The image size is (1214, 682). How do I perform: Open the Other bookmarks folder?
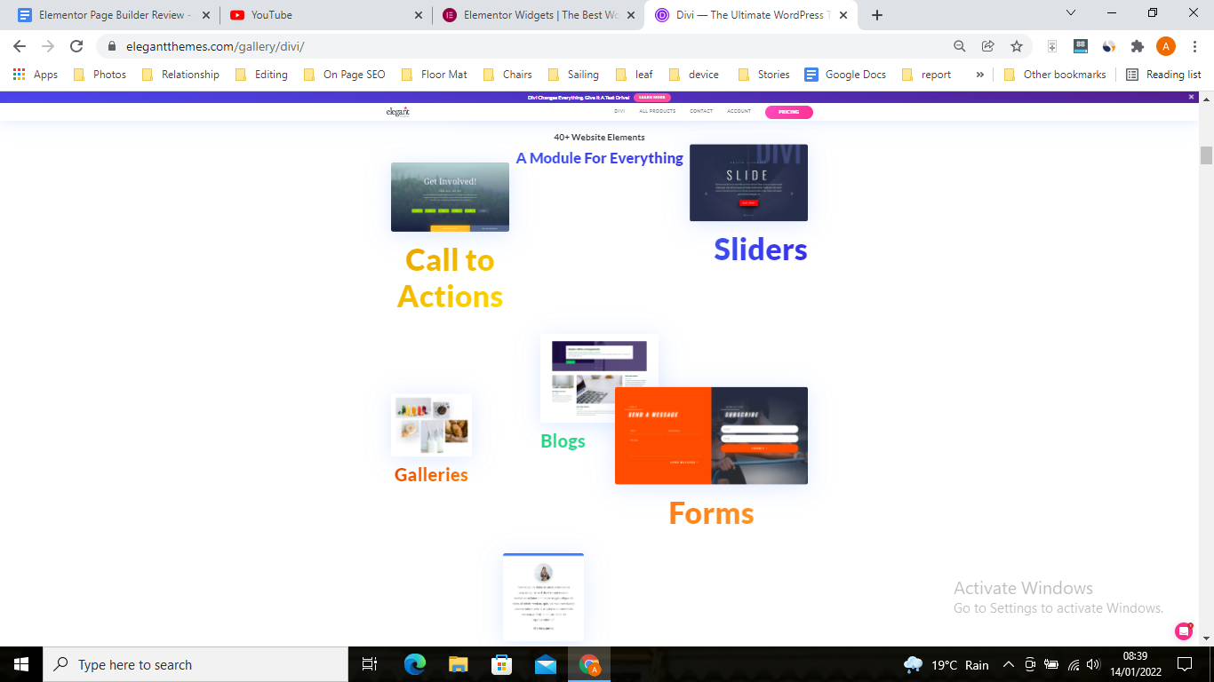[x=1055, y=75]
